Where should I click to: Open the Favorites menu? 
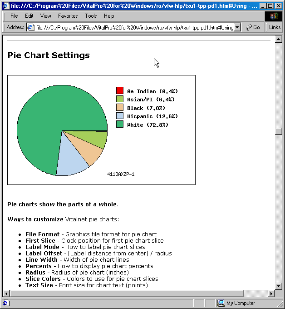pos(68,16)
